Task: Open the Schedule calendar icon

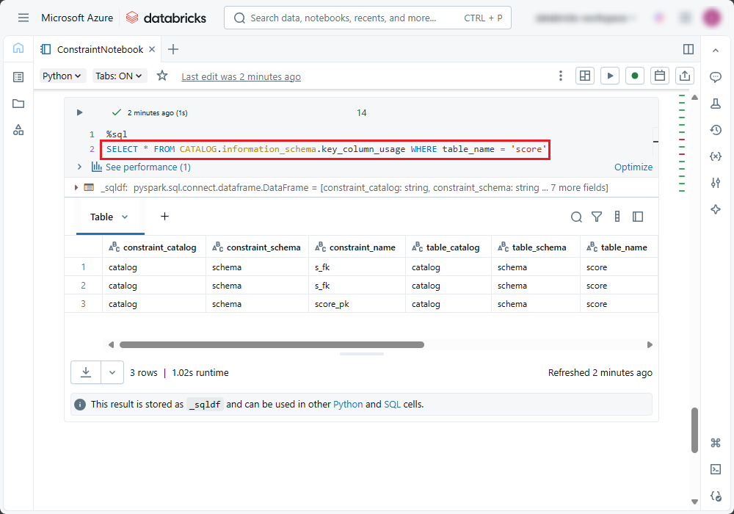Action: pos(659,76)
